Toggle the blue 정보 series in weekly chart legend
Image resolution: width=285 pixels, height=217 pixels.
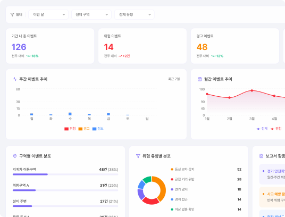98,129
